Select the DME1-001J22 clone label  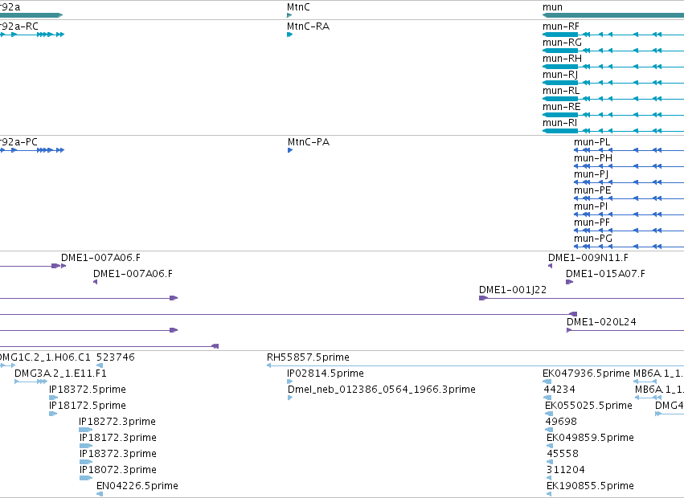click(x=513, y=290)
